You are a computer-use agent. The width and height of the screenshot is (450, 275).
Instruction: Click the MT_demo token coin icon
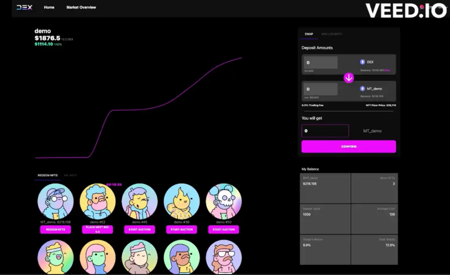362,88
